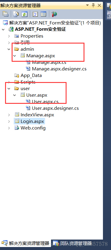Select the highlighted Login.aspx file name
The width and height of the screenshot is (111, 250).
(x=32, y=121)
